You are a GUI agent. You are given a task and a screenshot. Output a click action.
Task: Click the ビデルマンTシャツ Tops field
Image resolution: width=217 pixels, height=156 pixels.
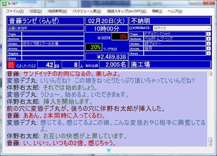pos(175,34)
